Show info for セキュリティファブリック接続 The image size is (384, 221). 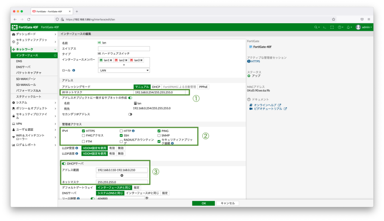pos(172,143)
